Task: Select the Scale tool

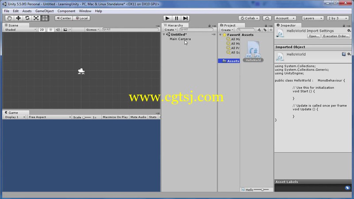Action: pyautogui.click(x=36, y=18)
